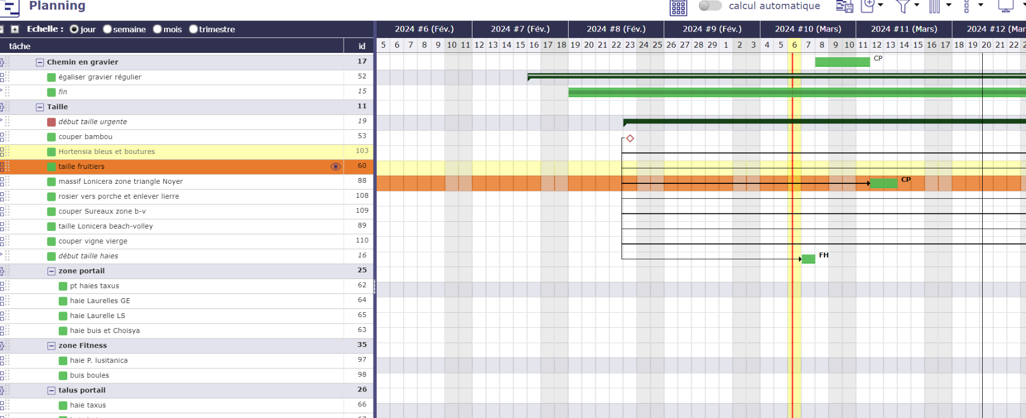Viewport: 1026px width, 418px height.
Task: Open the add new item dropdown arrow
Action: click(880, 5)
